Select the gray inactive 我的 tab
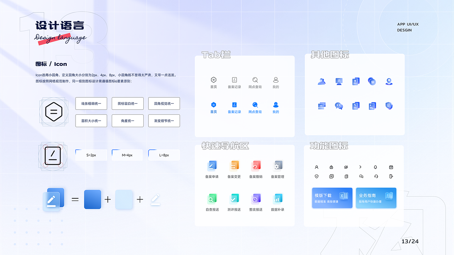454x255 pixels. click(x=276, y=83)
